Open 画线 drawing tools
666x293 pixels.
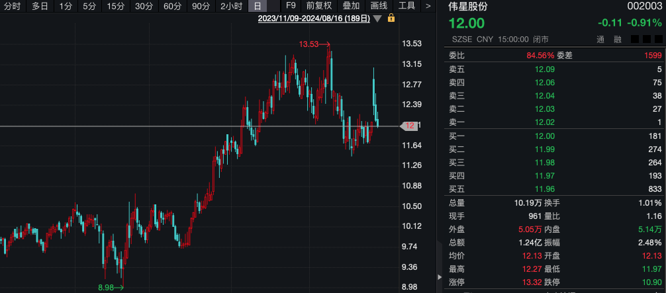tap(379, 6)
